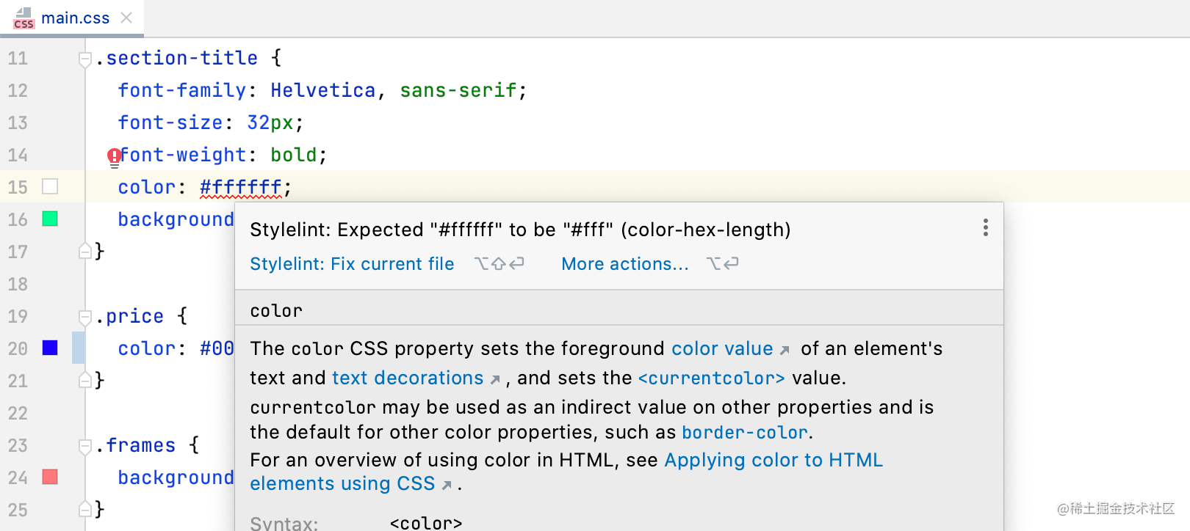This screenshot has height=531, width=1190.
Task: Click the red error bulb icon
Action: 114,155
